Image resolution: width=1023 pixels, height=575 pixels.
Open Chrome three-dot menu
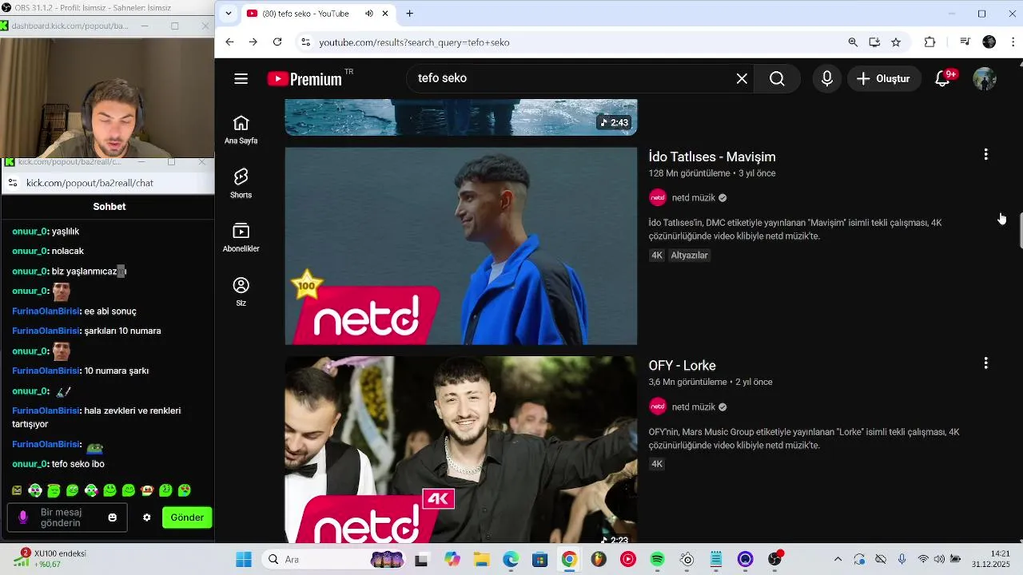coord(1013,42)
